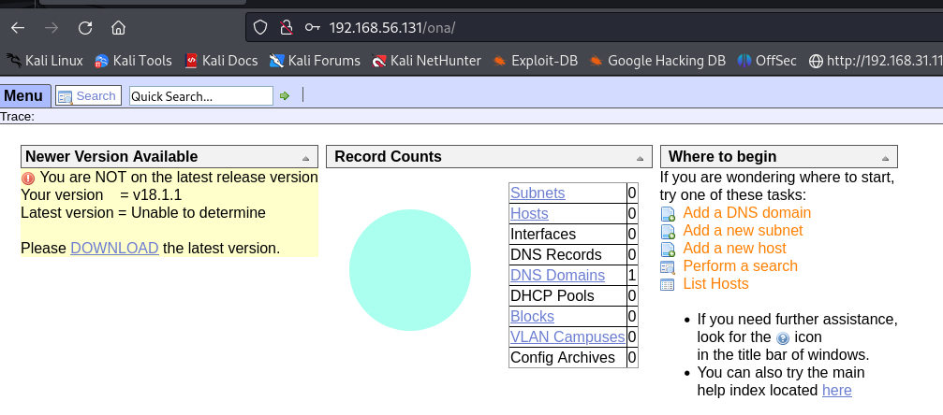Click the DNS Domains link in Record Counts
Screen dimensions: 943x415
(557, 275)
